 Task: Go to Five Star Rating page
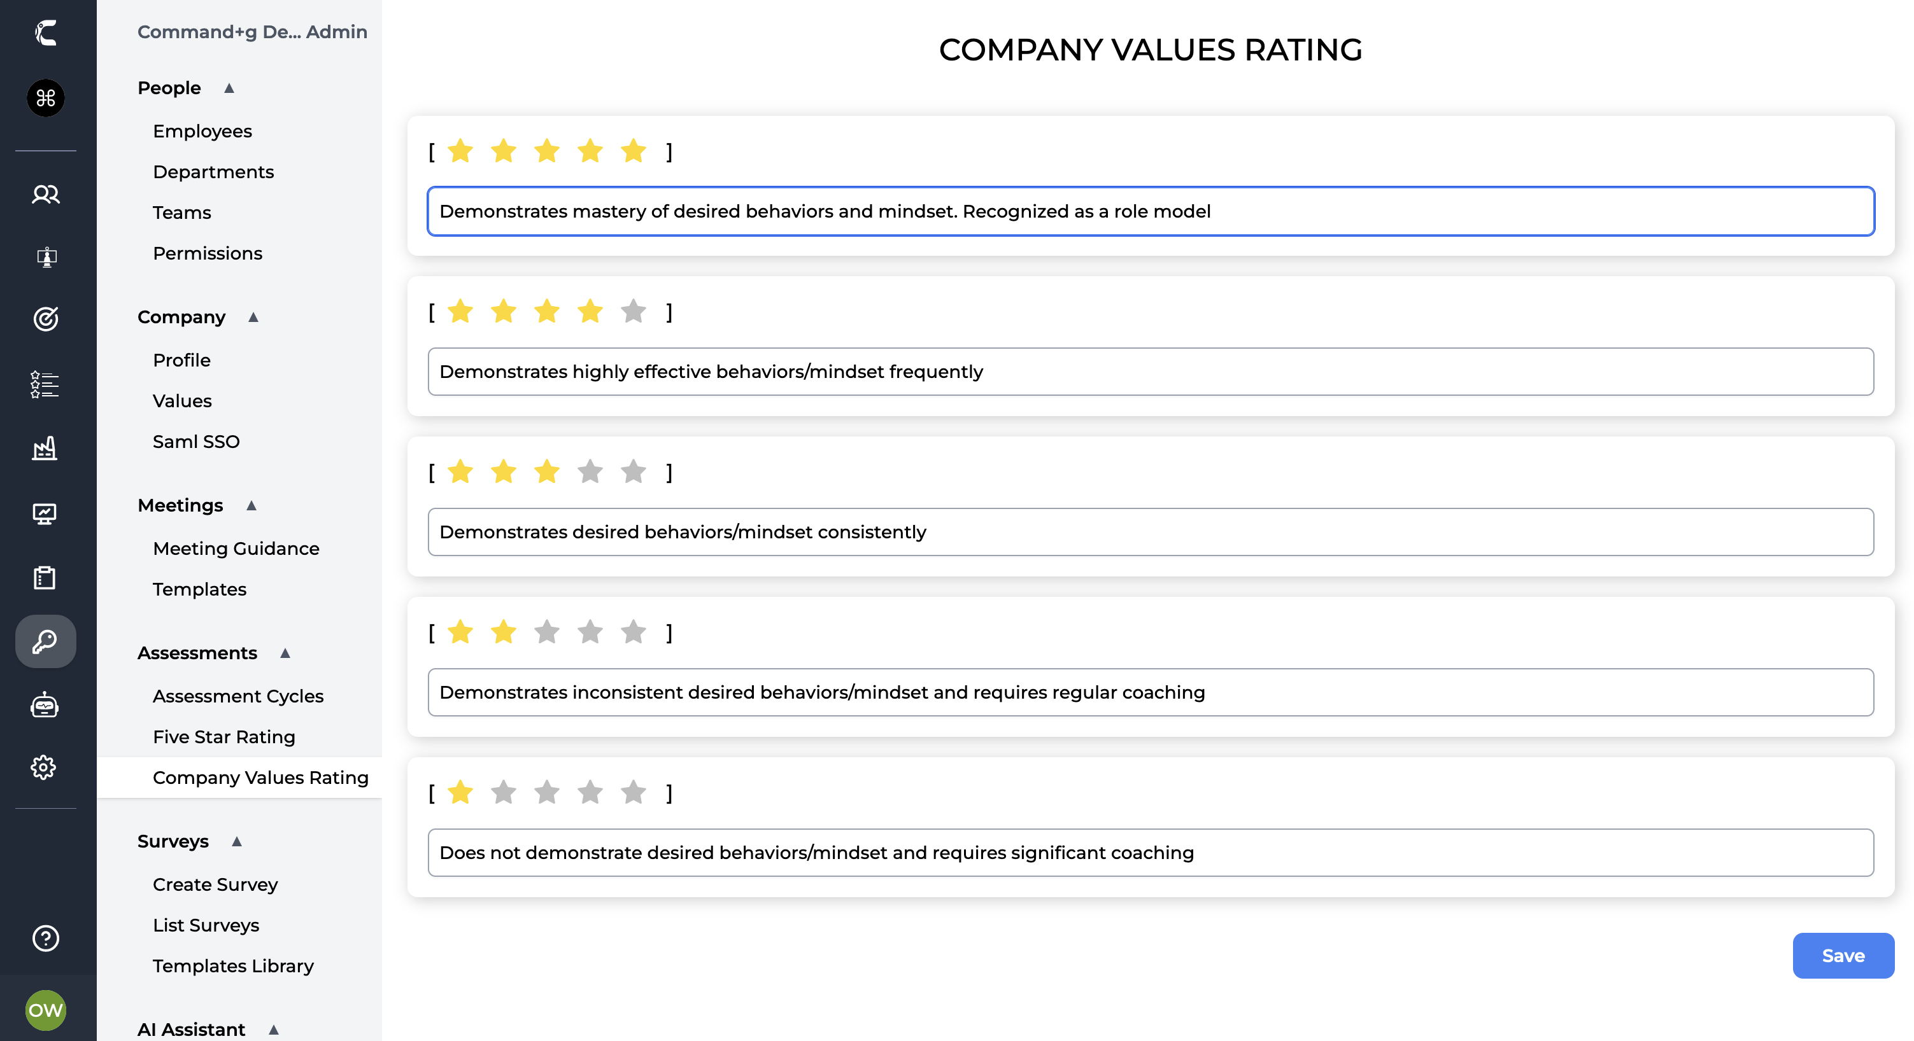coord(223,737)
